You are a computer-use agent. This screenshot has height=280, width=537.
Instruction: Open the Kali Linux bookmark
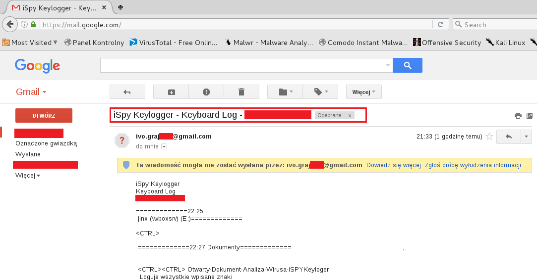[x=506, y=43]
